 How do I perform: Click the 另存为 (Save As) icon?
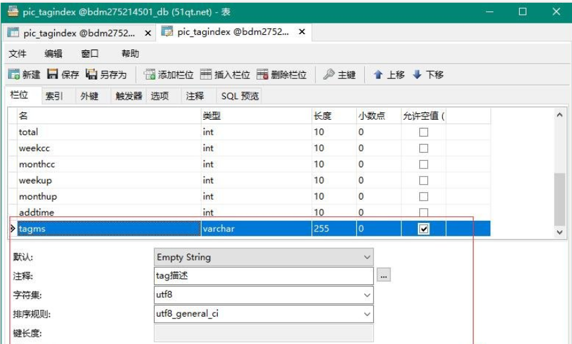92,75
